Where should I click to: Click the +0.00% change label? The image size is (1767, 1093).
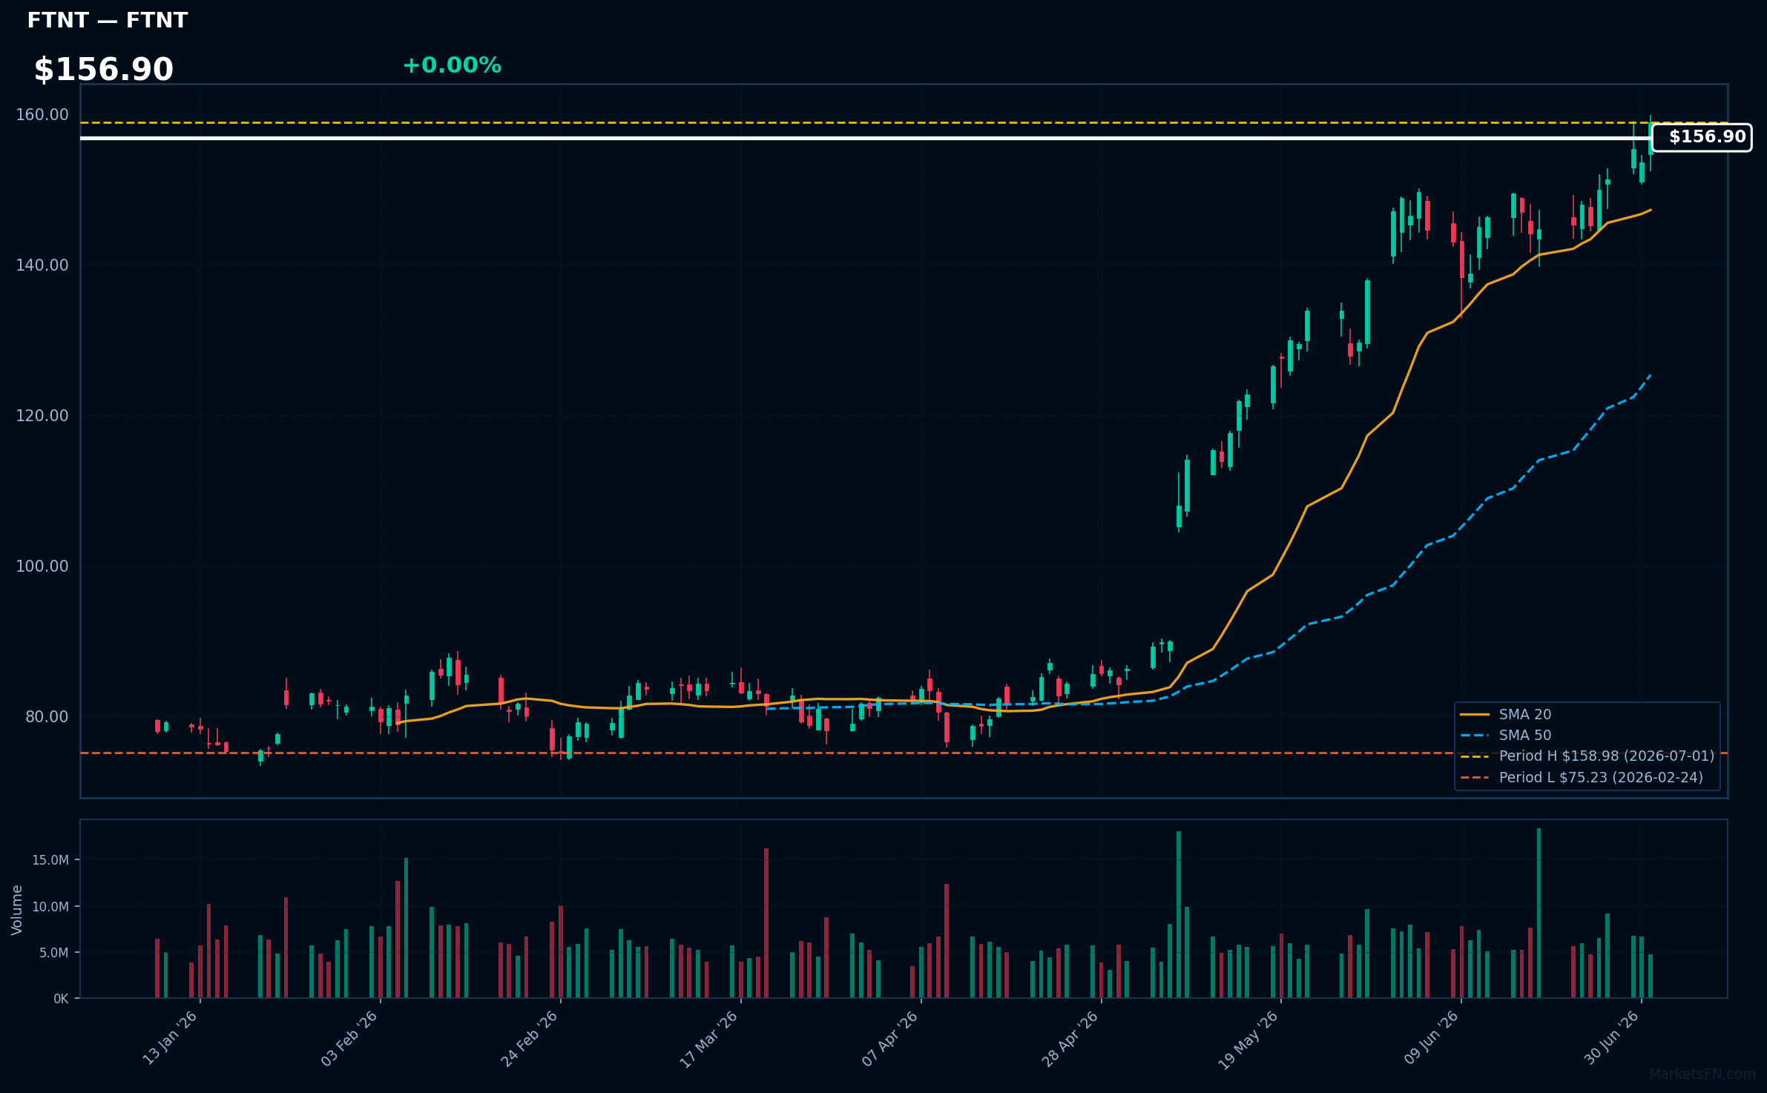[452, 66]
